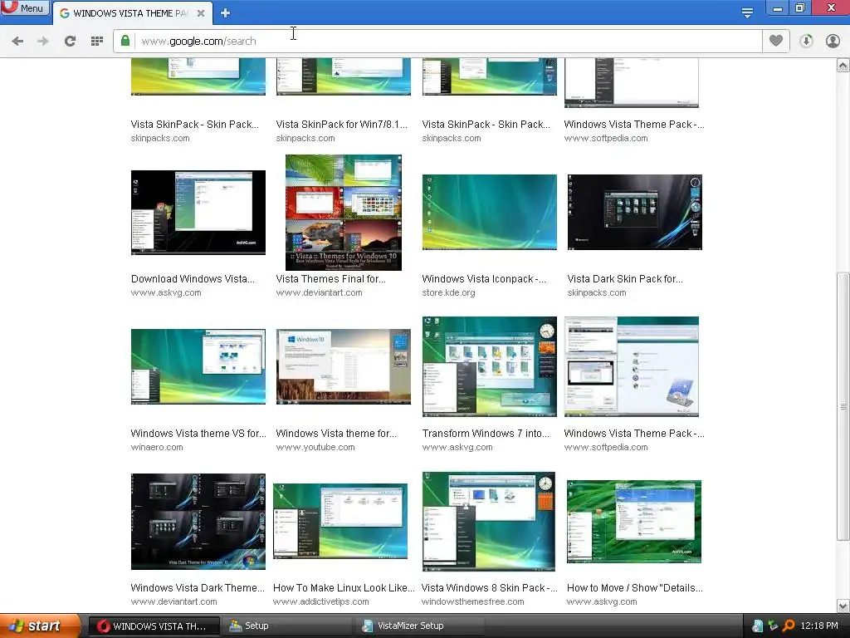Click the green secure padlock icon

coord(125,41)
